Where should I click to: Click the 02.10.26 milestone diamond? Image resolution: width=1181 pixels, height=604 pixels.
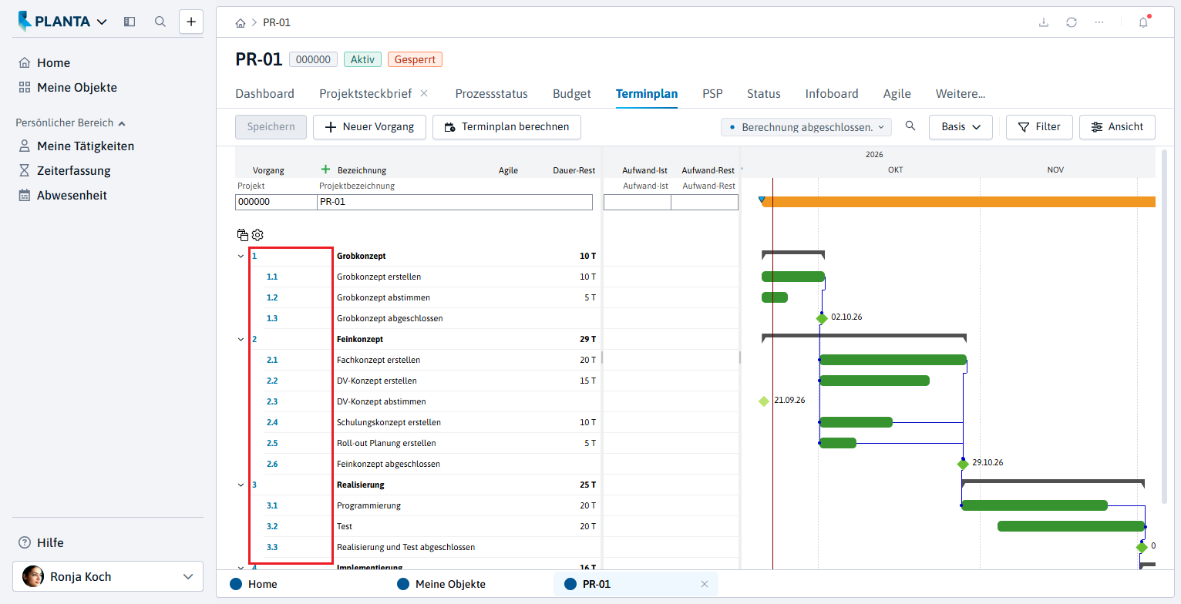click(x=822, y=318)
